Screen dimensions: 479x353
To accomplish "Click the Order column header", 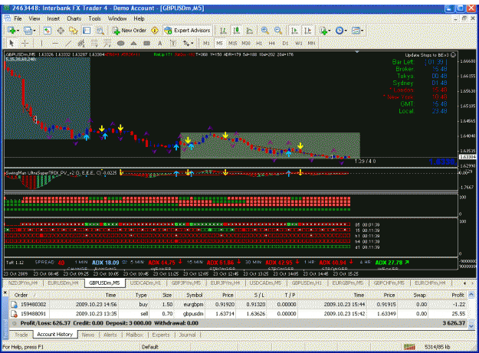I will click(21, 295).
